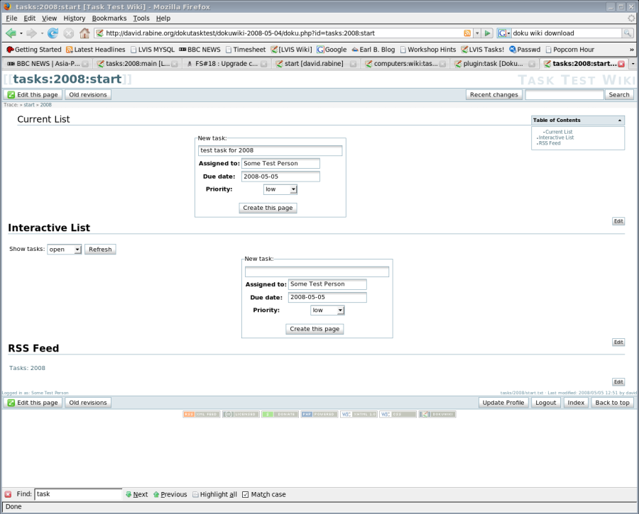639x514 pixels.
Task: Go back using the back arrow
Action: (11, 33)
